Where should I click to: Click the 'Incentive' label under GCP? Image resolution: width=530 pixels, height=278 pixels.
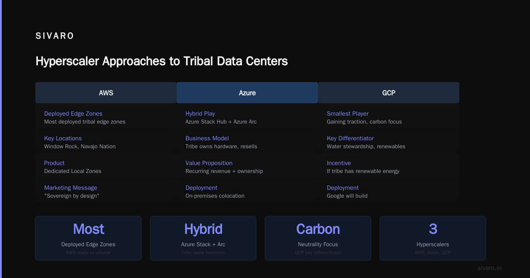[339, 163]
